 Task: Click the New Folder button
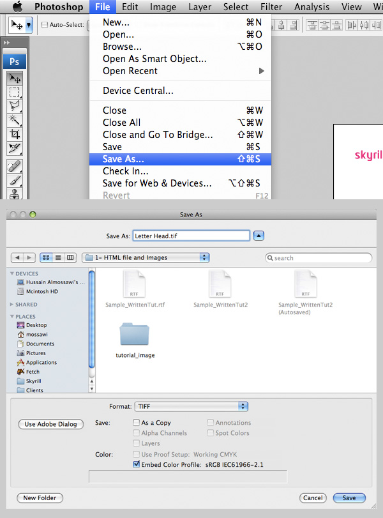click(40, 498)
